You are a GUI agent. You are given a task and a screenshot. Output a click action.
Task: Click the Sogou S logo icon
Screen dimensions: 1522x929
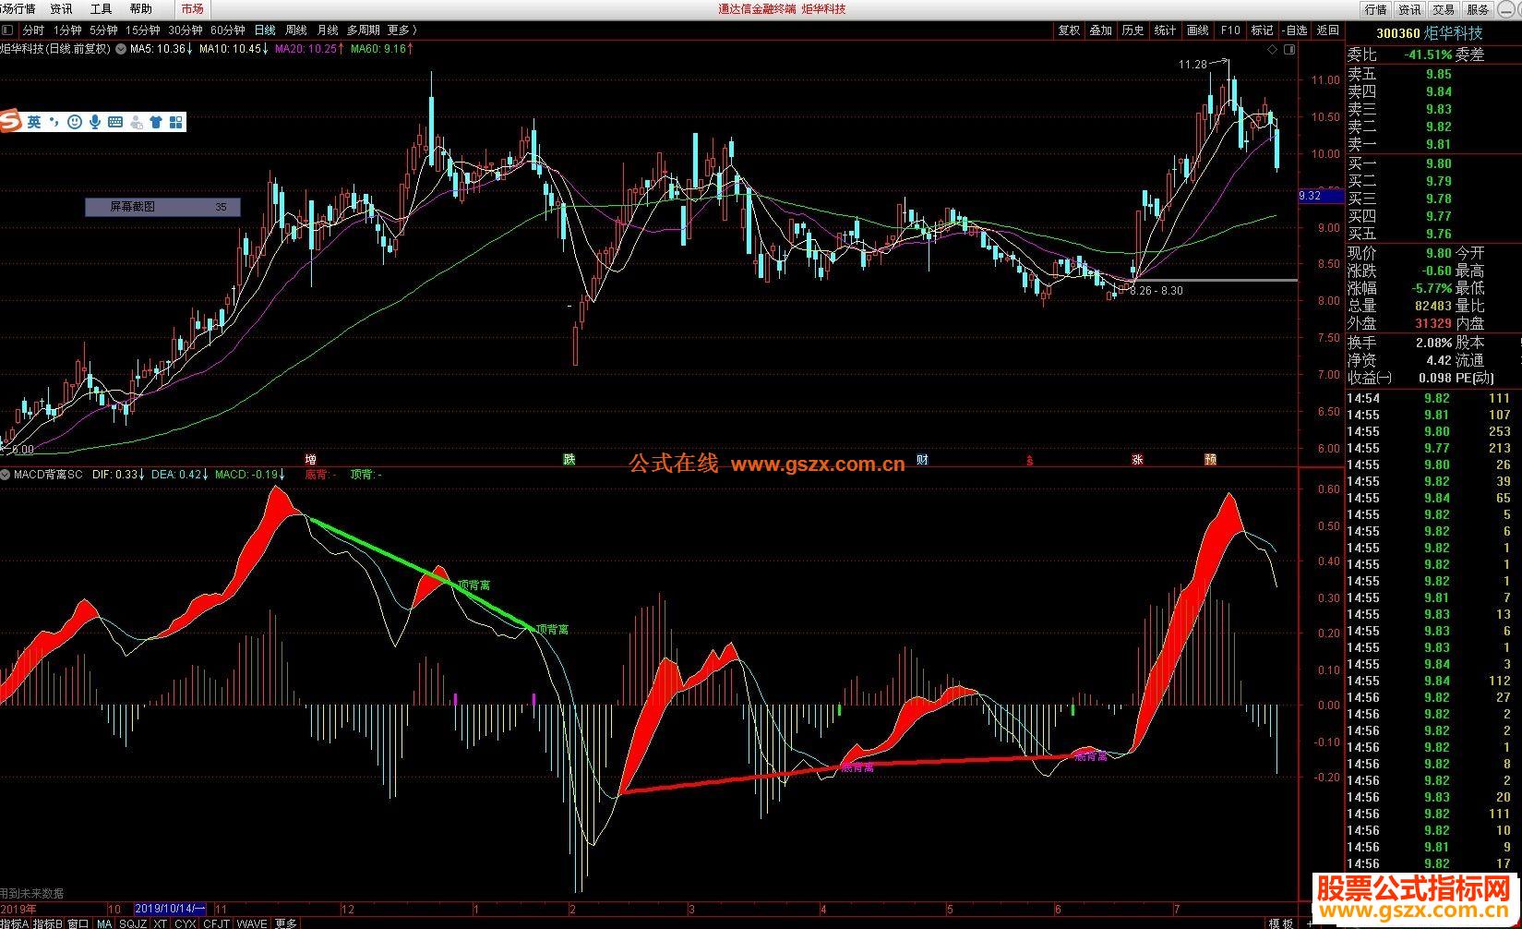(11, 121)
